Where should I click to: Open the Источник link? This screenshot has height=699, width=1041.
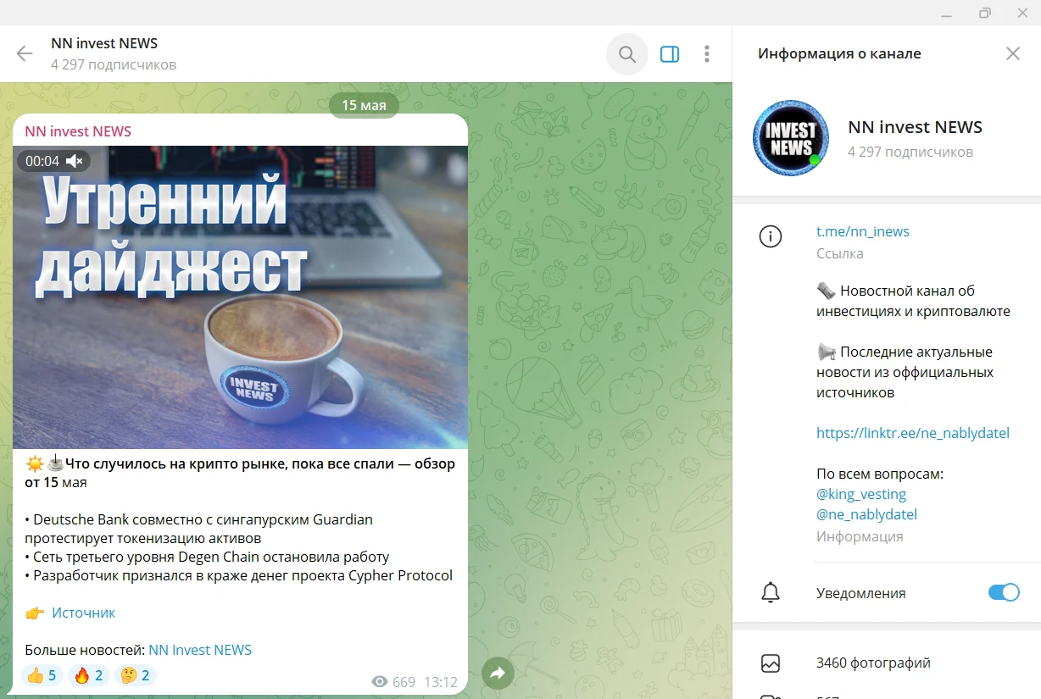(x=83, y=613)
